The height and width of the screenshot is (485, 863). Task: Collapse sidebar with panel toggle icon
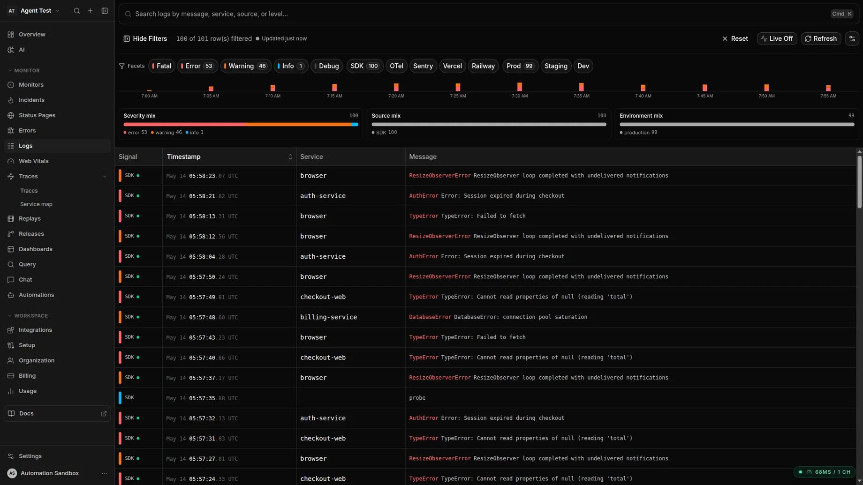[x=105, y=11]
